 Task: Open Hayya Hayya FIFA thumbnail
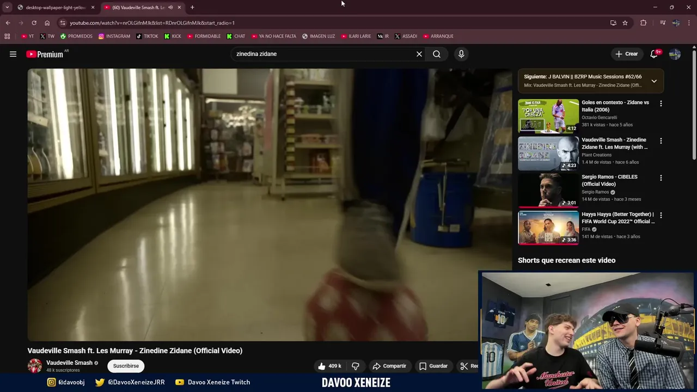(548, 228)
